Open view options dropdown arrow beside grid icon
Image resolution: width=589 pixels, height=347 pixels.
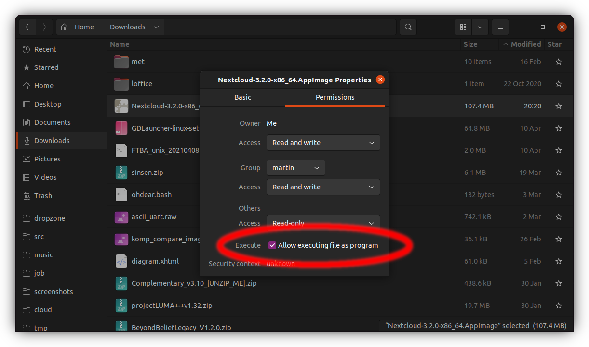480,27
